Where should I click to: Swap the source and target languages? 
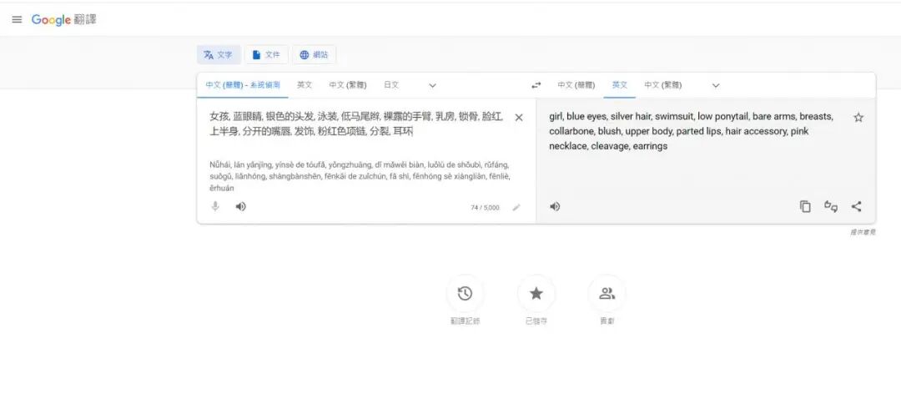click(x=536, y=85)
